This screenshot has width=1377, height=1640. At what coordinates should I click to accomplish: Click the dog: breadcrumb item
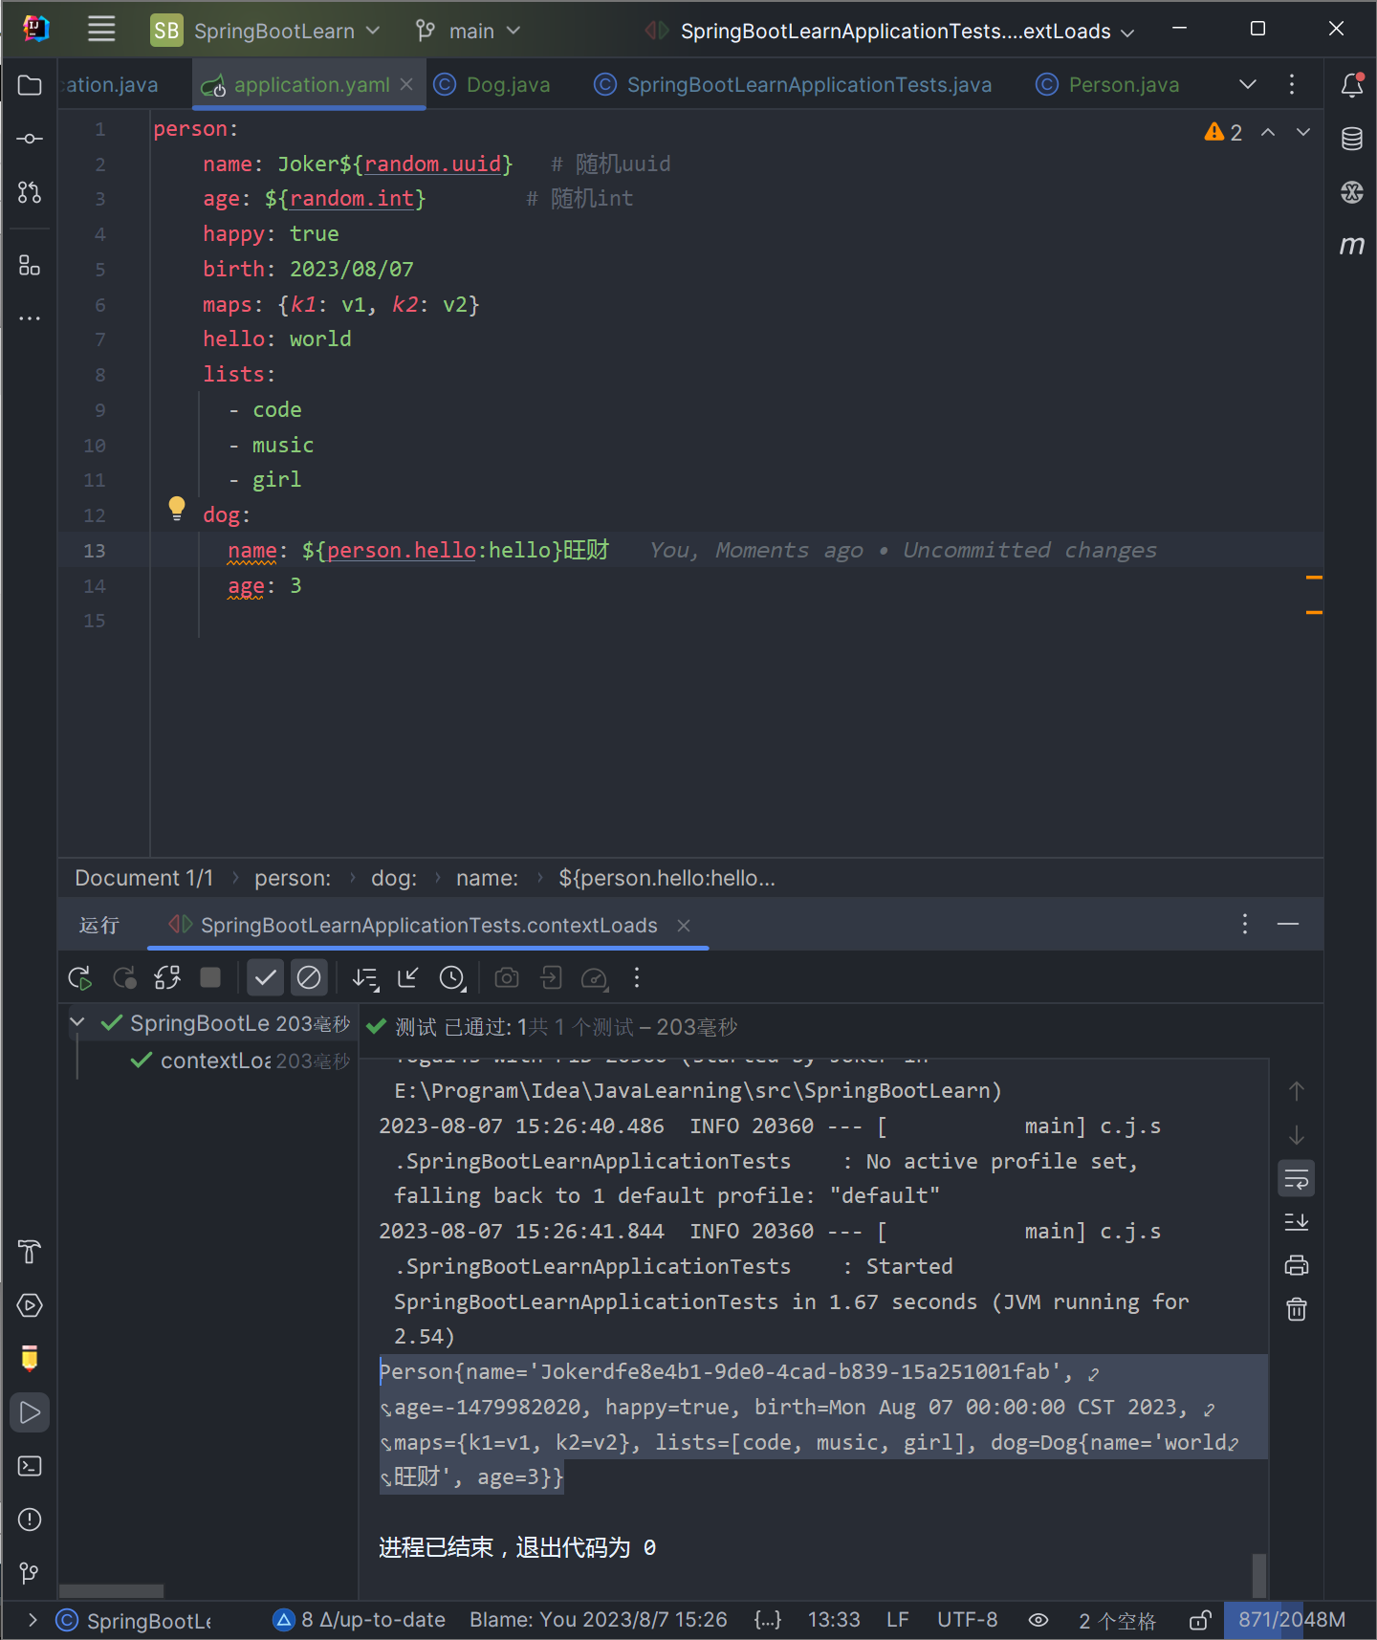click(x=393, y=878)
